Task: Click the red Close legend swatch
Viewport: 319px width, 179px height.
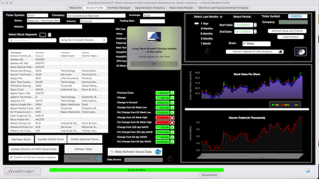Action: 282,105
